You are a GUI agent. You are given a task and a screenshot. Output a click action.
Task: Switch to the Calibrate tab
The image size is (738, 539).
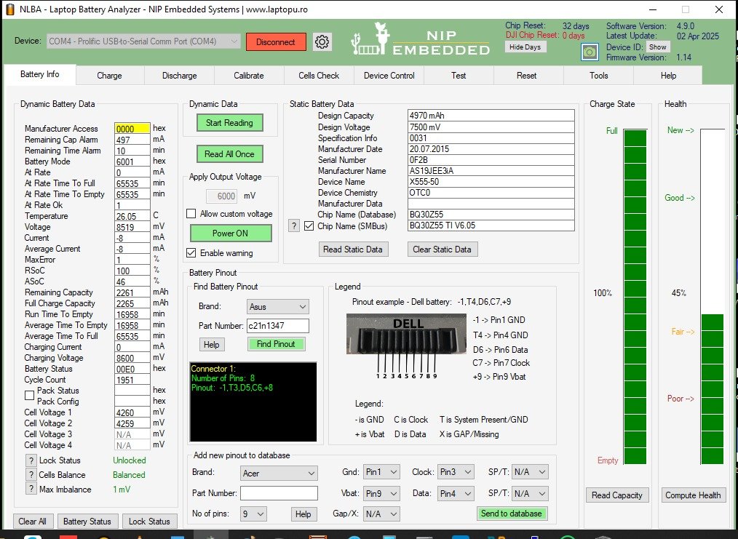click(249, 76)
